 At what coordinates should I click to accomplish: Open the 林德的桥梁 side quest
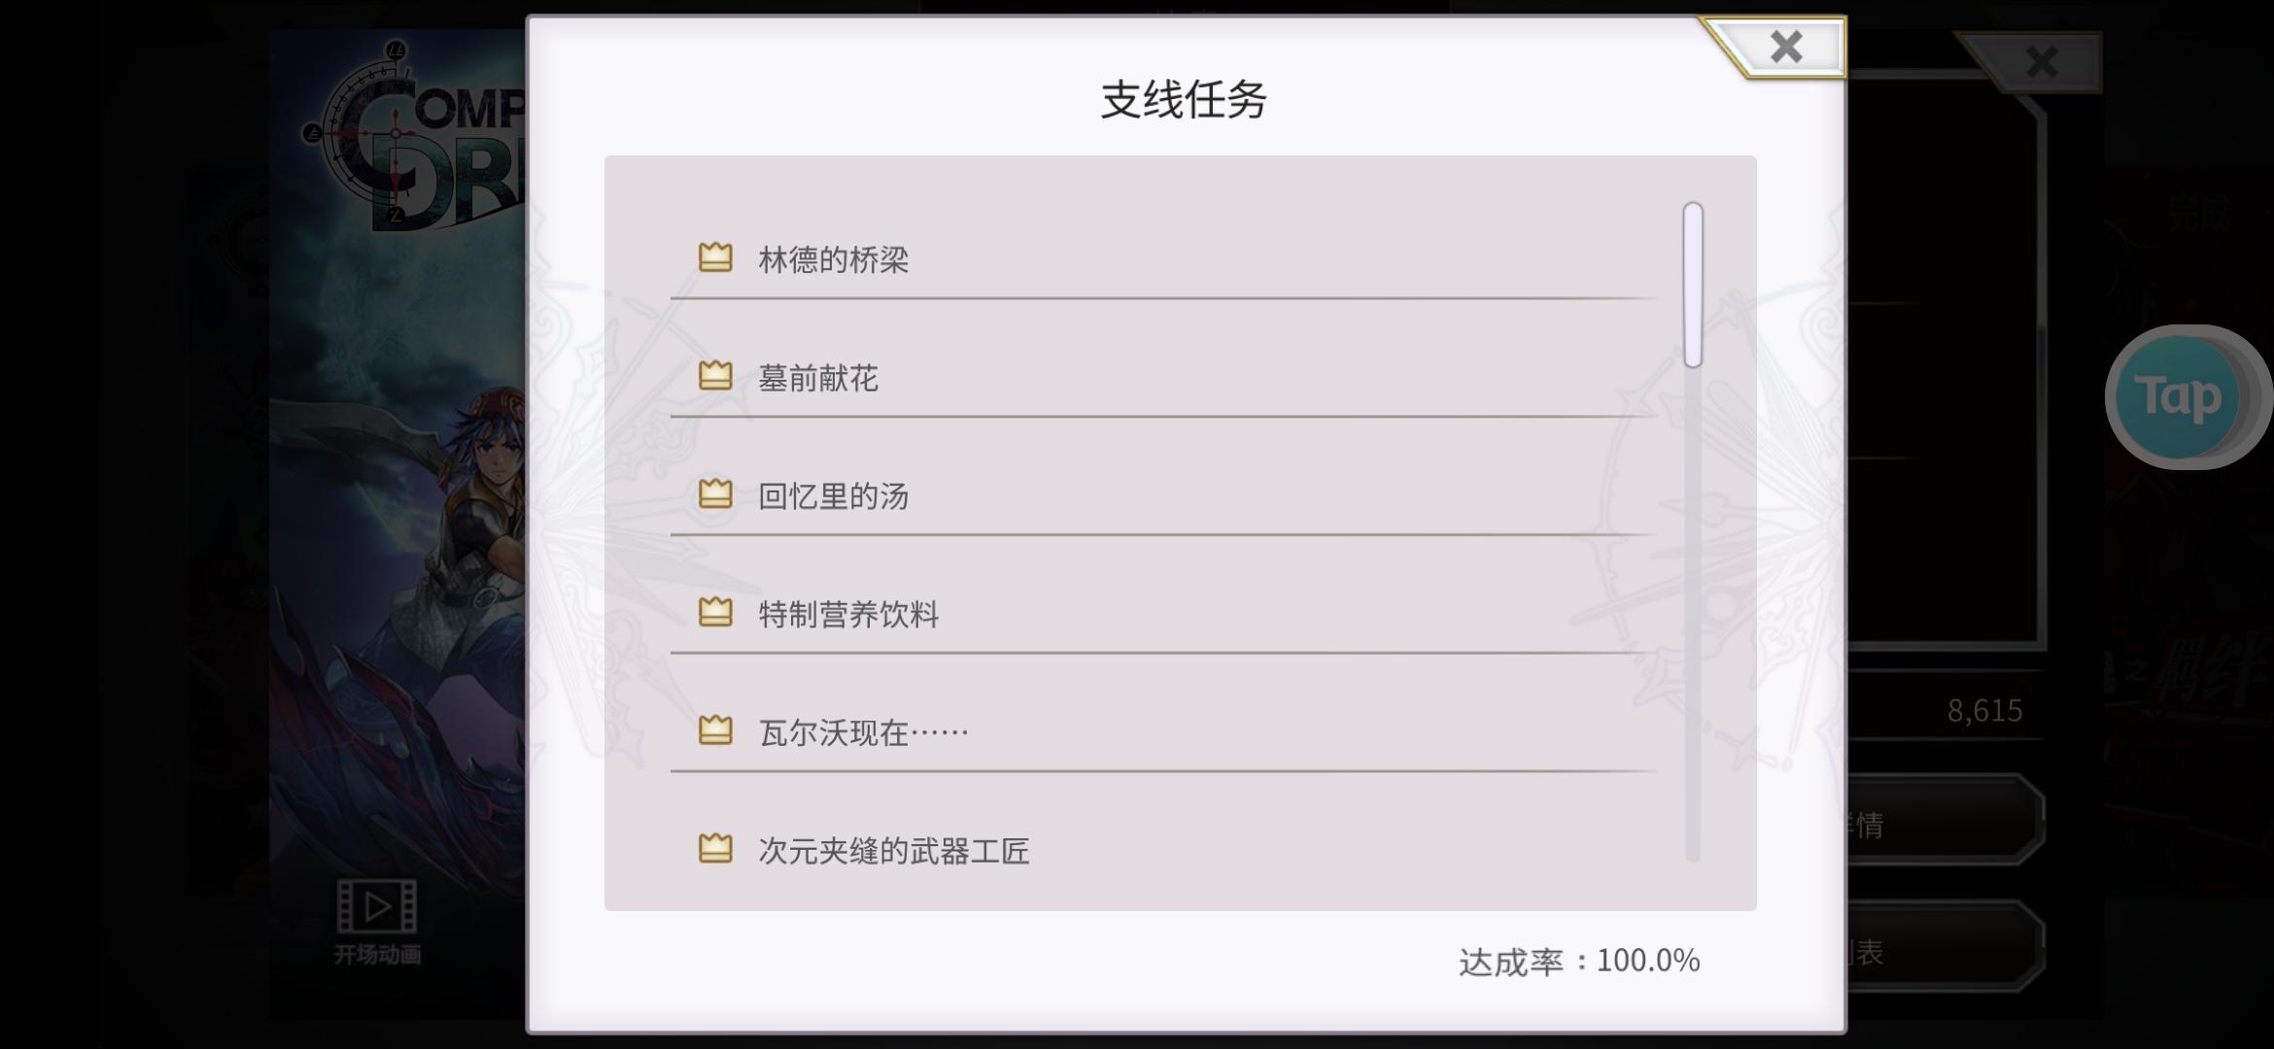(x=1163, y=259)
